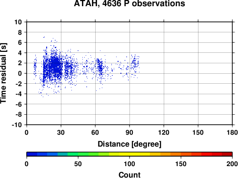The image size is (238, 178).
Task: Click the y-axis tick label '-8'
Action: click(x=19, y=115)
